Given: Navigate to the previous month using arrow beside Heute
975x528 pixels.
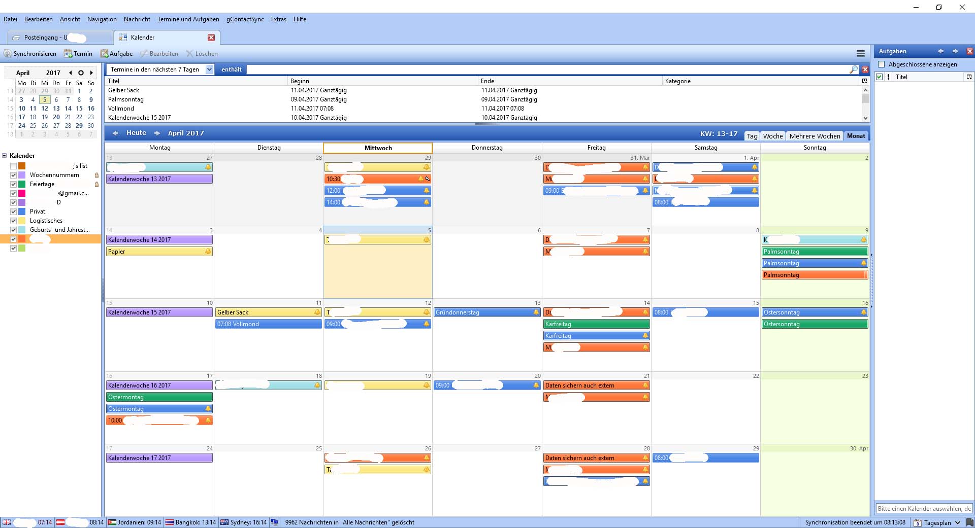Looking at the screenshot, I should point(116,133).
